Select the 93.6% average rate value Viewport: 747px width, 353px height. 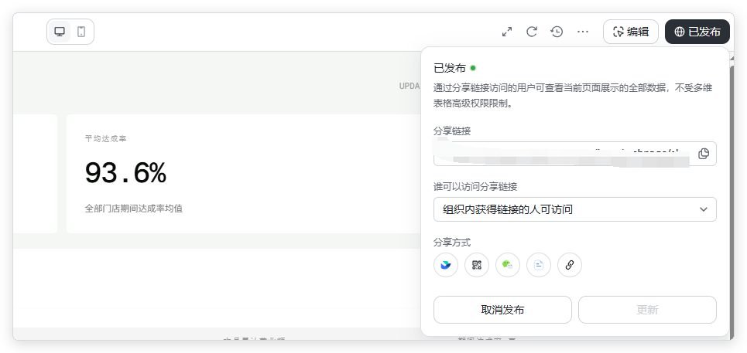tap(125, 173)
